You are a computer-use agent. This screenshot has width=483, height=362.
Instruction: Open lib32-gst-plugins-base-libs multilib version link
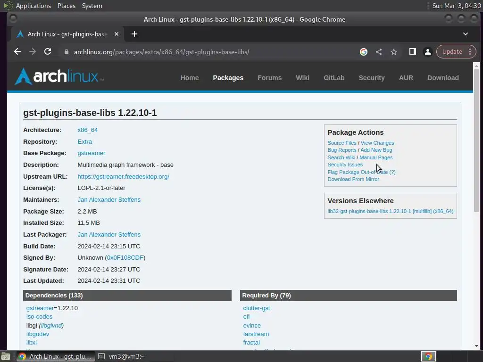(390, 211)
